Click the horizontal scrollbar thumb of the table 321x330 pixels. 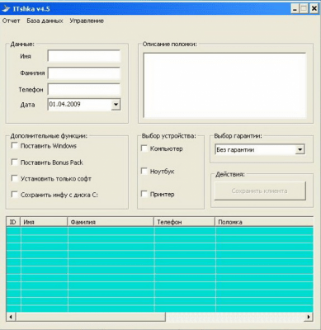[91, 317]
